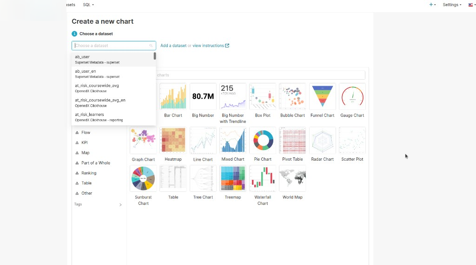Choose the Big Number chart type

click(x=203, y=96)
